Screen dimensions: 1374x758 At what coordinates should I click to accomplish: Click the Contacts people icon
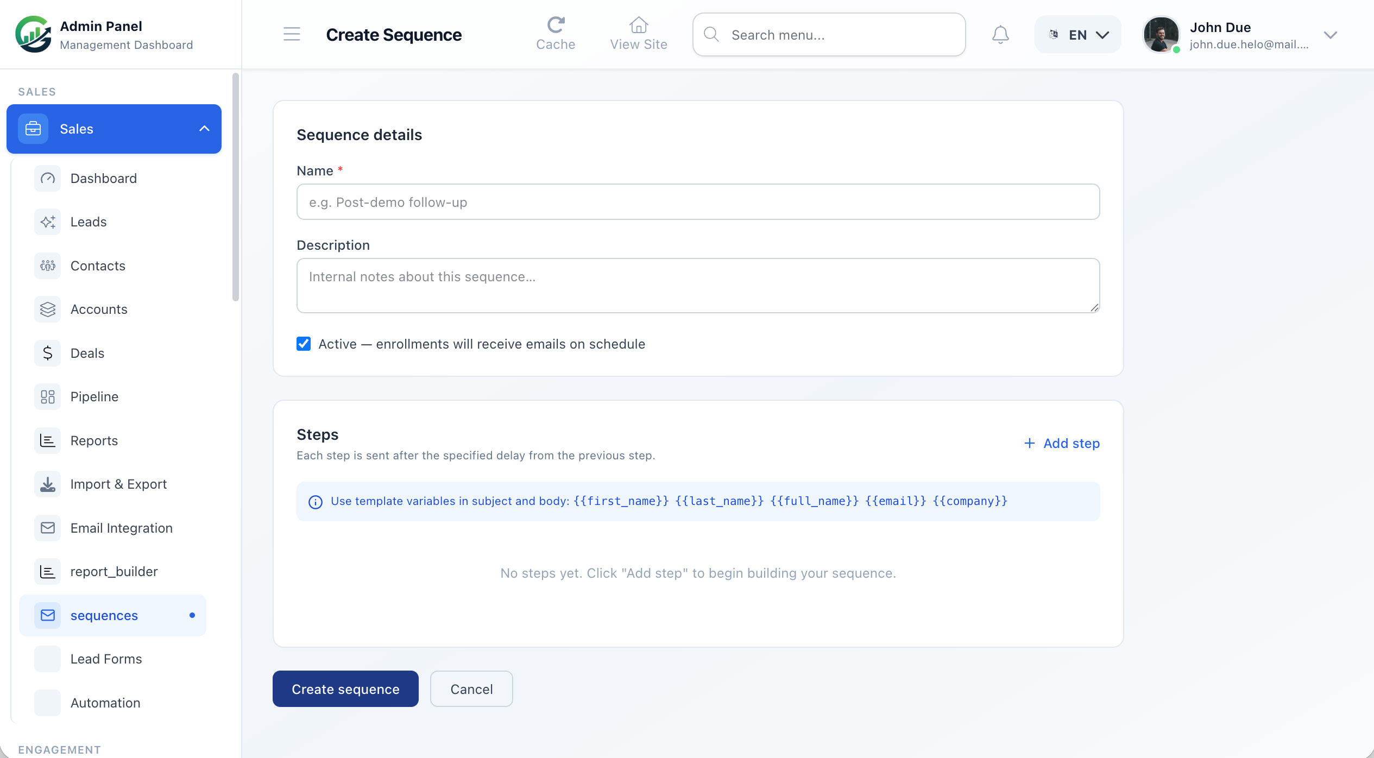[x=48, y=266]
